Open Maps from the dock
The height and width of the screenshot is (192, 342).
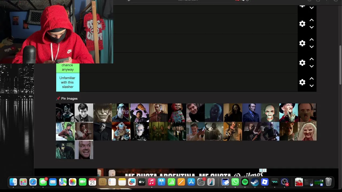pyautogui.click(x=63, y=182)
